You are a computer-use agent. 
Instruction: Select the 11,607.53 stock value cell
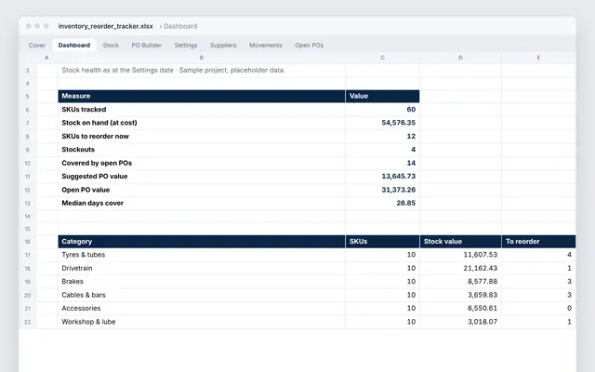pos(460,255)
